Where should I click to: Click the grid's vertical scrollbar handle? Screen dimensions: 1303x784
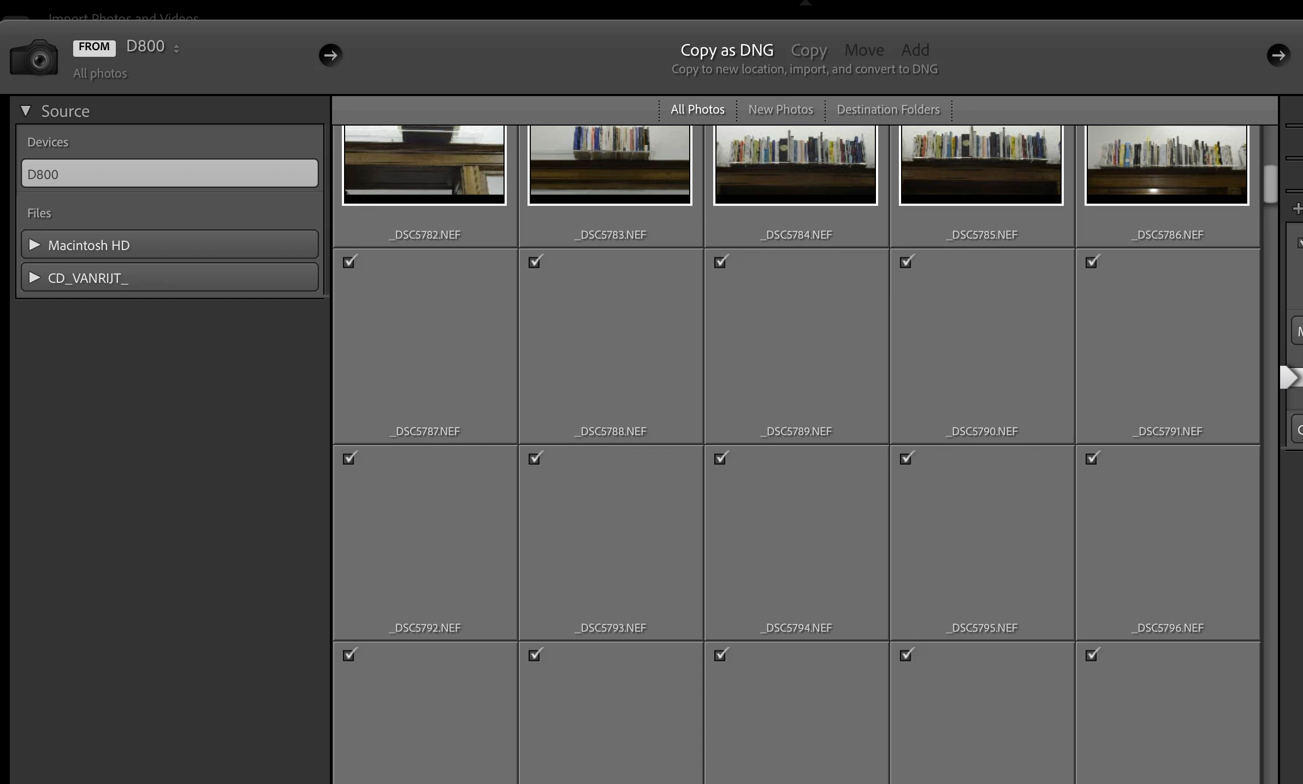coord(1270,183)
